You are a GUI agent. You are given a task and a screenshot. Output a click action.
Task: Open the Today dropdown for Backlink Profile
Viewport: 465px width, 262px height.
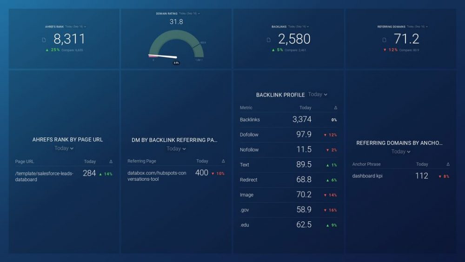coord(318,94)
